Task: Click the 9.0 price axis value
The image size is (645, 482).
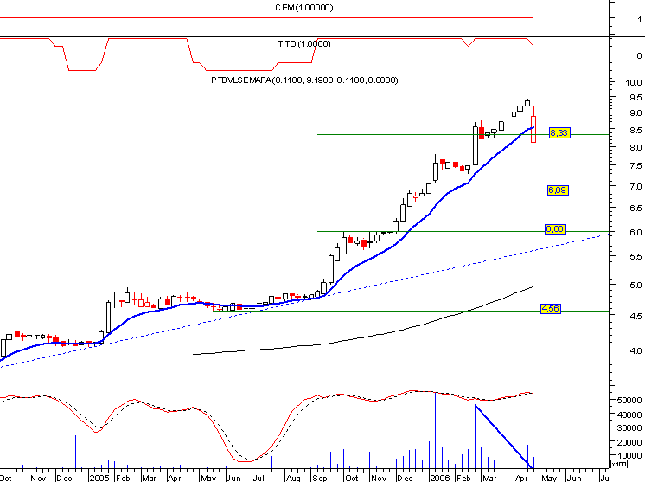Action: point(635,113)
